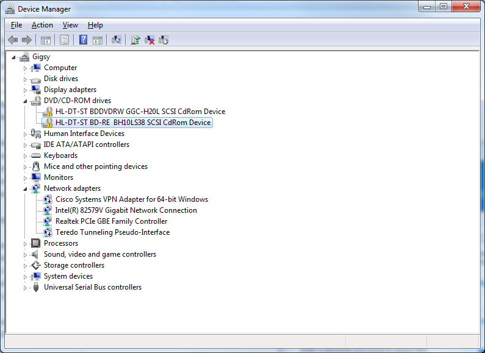485x353 pixels.
Task: Click warning icon beside BD-RE BH10LS38 device
Action: [x=48, y=123]
